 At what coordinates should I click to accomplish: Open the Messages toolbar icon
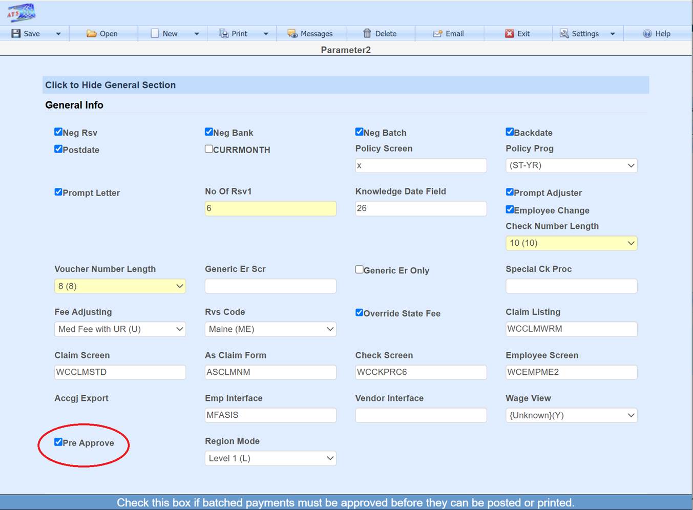pyautogui.click(x=292, y=33)
